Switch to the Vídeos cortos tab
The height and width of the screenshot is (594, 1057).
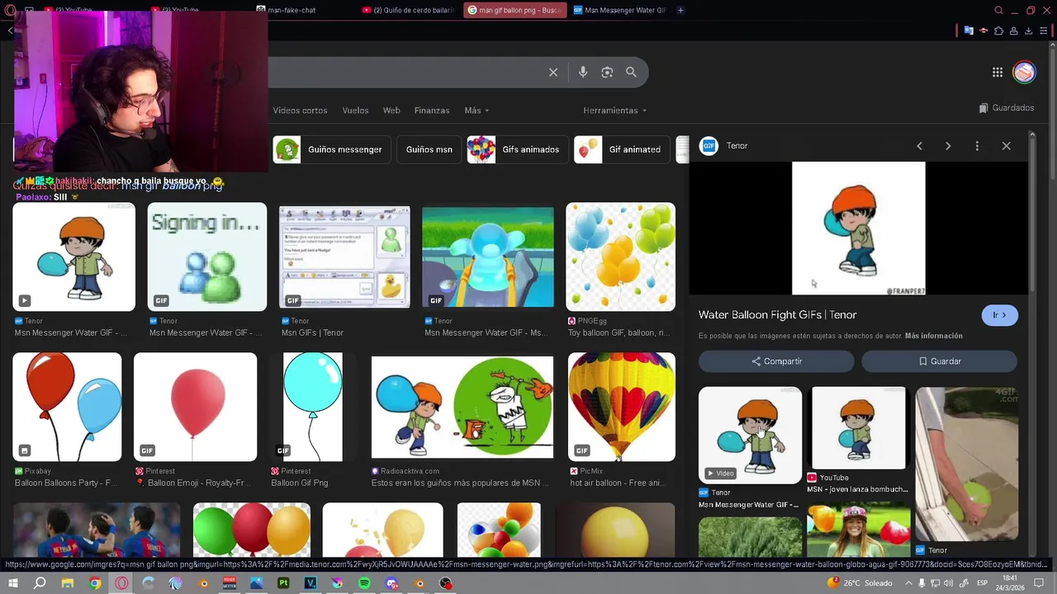300,111
